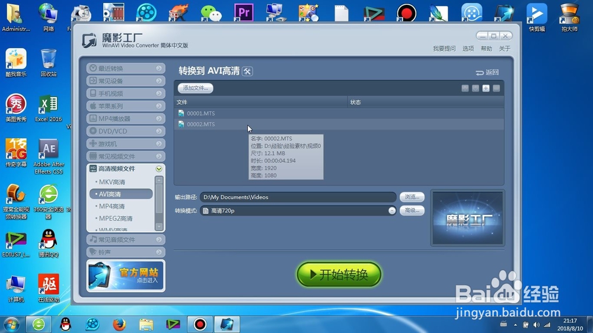The image size is (593, 333).
Task: Open the EDIUS7 desktop icon
Action: 16,245
